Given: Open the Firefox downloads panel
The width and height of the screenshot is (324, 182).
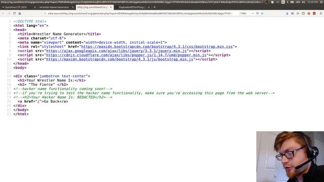Looking at the screenshot, I should click(x=287, y=14).
